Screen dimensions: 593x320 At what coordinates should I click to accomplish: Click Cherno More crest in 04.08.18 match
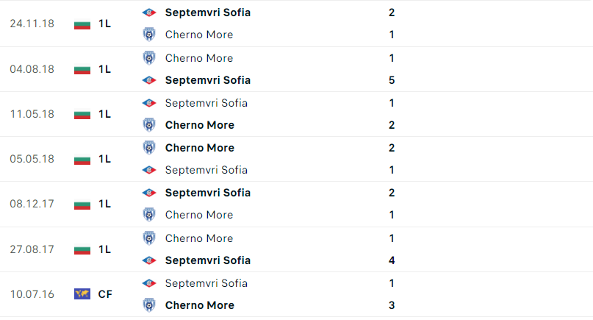point(149,58)
